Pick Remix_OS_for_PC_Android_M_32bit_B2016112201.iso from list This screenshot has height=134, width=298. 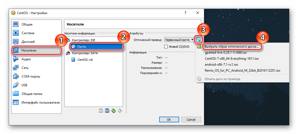click(242, 71)
